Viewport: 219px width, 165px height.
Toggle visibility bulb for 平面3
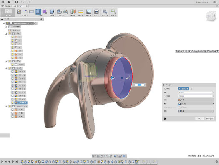13,117
